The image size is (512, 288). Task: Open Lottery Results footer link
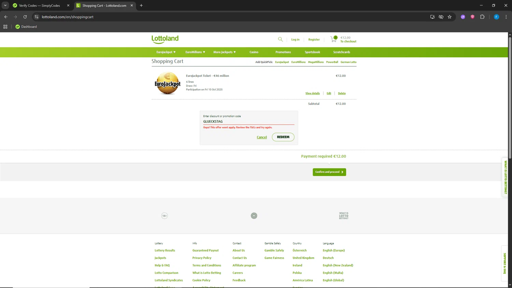[165, 250]
